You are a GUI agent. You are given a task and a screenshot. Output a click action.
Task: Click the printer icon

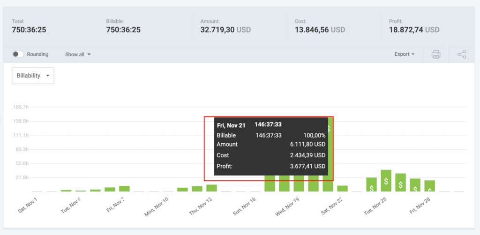[x=436, y=55]
